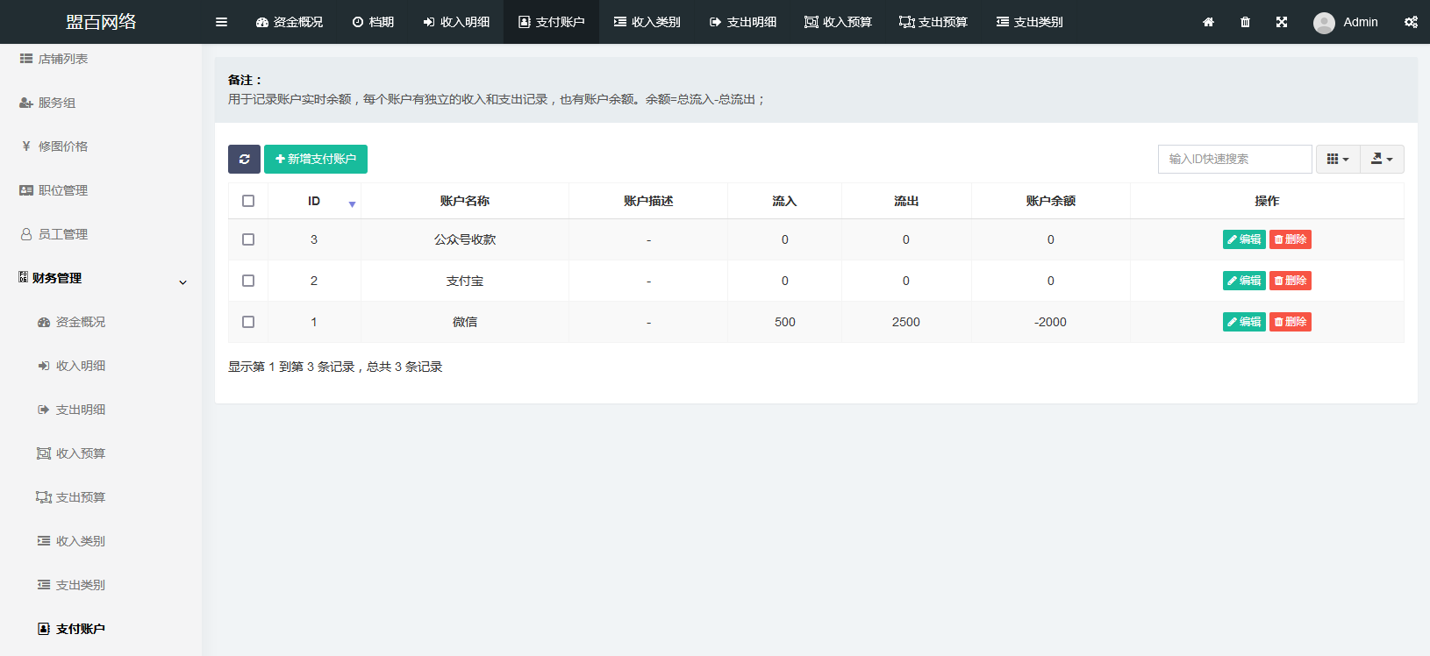
Task: Open the 支出预算 top navigation tab
Action: [933, 22]
